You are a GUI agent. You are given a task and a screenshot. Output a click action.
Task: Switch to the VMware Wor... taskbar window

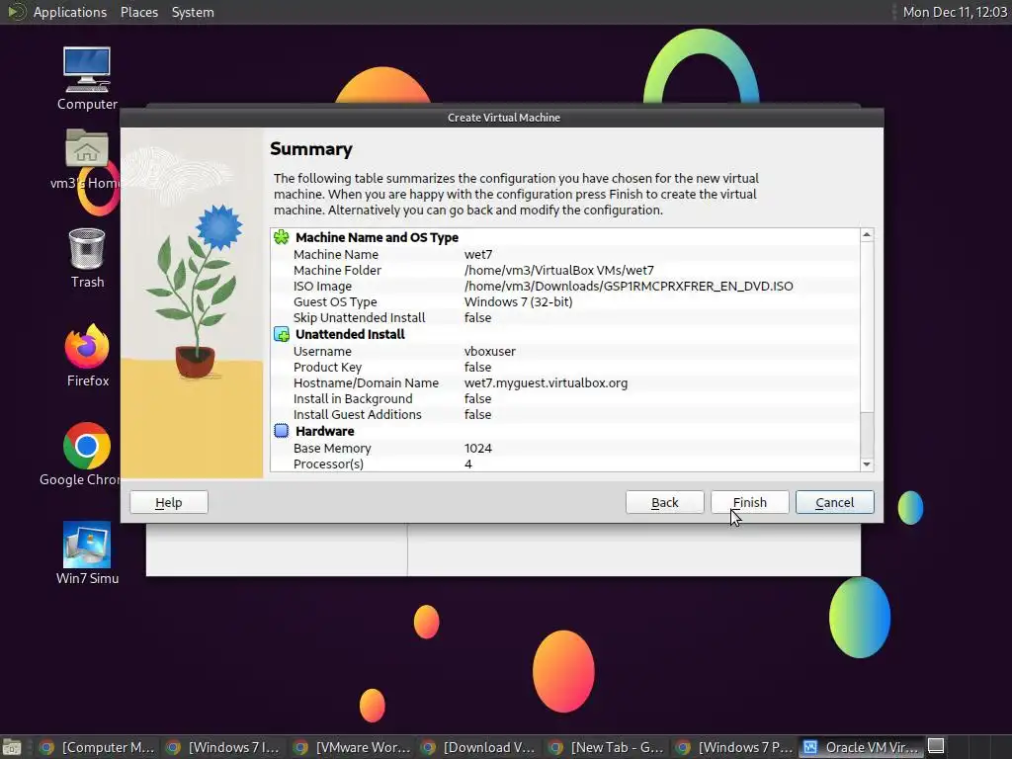point(351,747)
